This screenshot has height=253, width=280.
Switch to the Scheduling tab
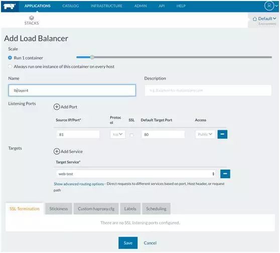click(x=156, y=208)
